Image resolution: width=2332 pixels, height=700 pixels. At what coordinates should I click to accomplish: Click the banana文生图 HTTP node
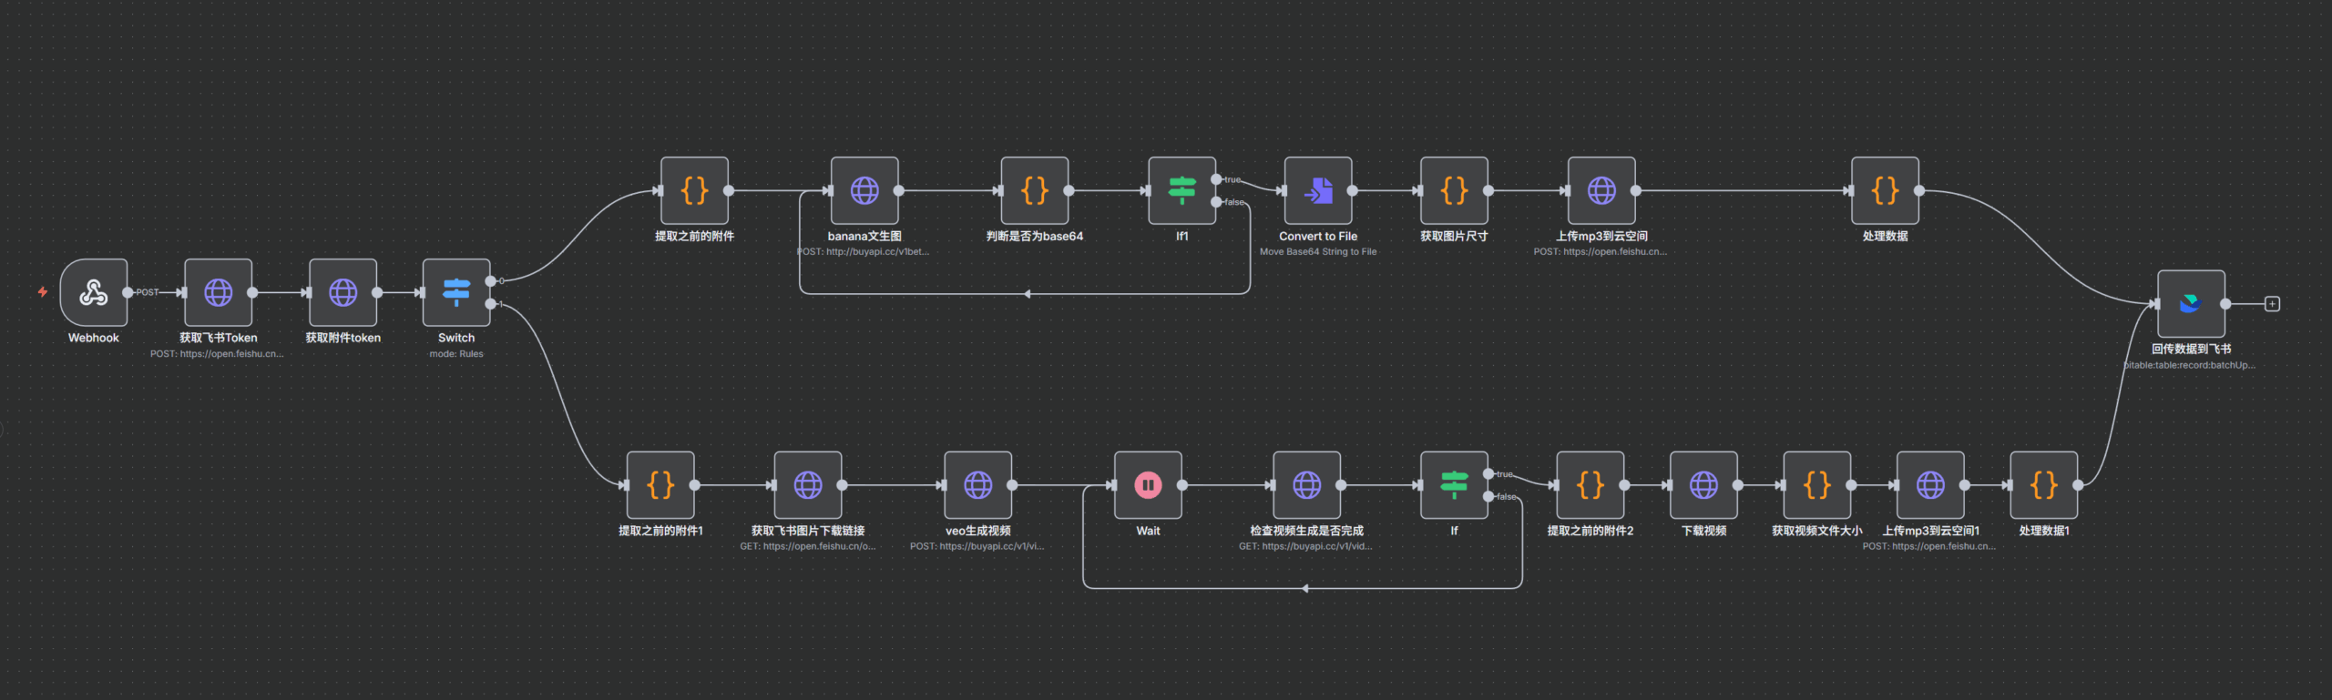point(864,190)
